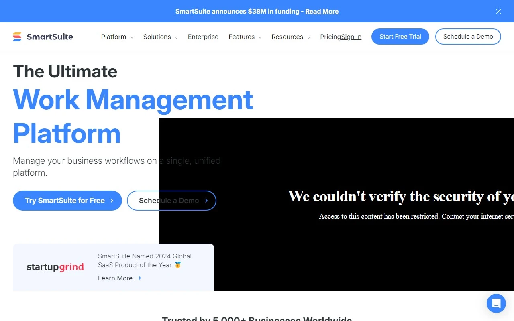The height and width of the screenshot is (321, 514).
Task: Click the Learn More arrow chevron
Action: (x=140, y=278)
